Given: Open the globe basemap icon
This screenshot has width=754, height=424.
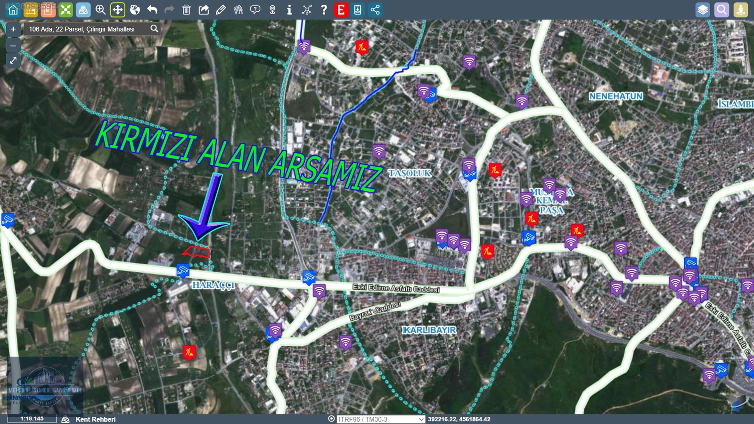Looking at the screenshot, I should (x=135, y=10).
